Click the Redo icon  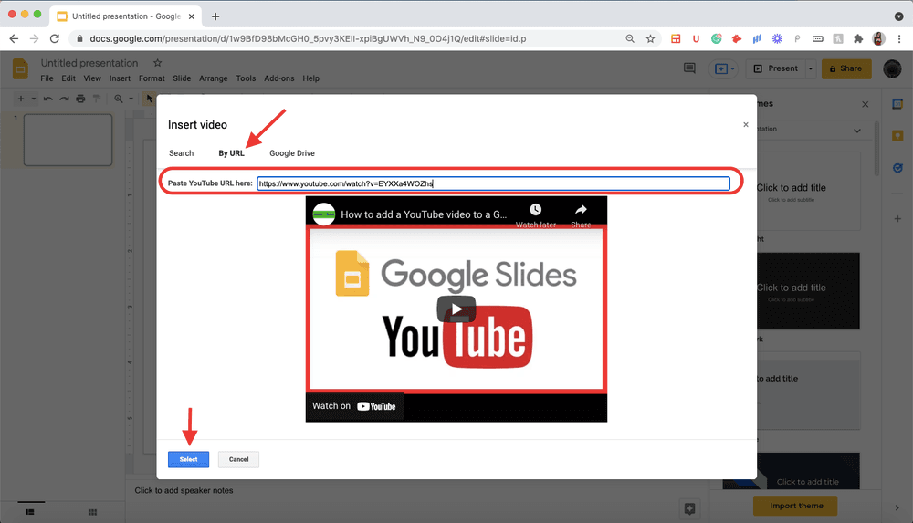[x=64, y=99]
